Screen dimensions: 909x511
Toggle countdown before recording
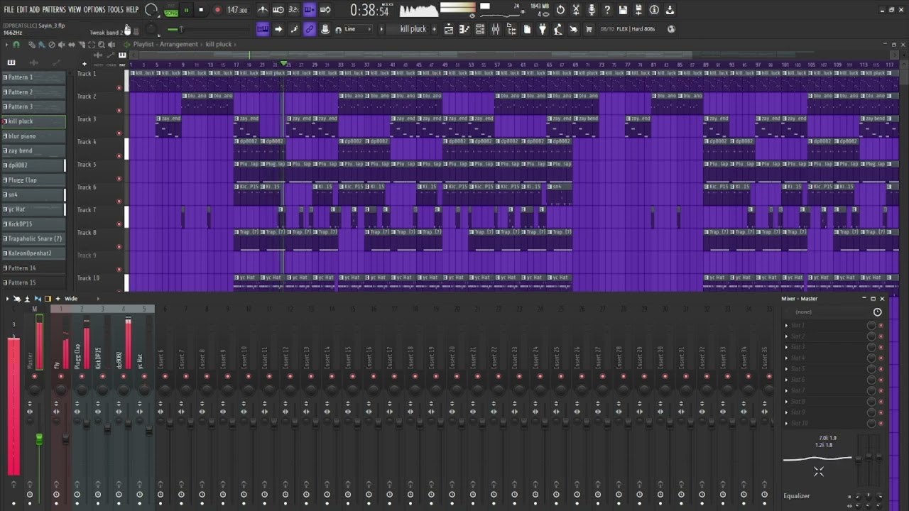[x=294, y=10]
